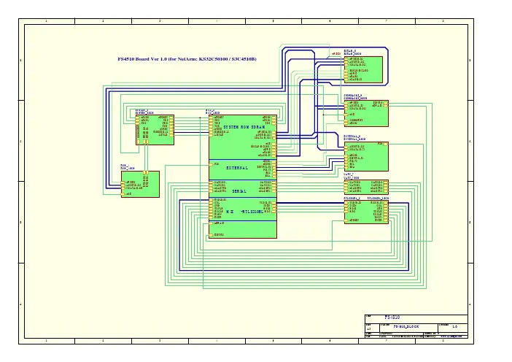Image resolution: width=512 pixels, height=362 pixels.
Task: Select the RTL8201 PHY sheet block
Action: click(x=366, y=212)
